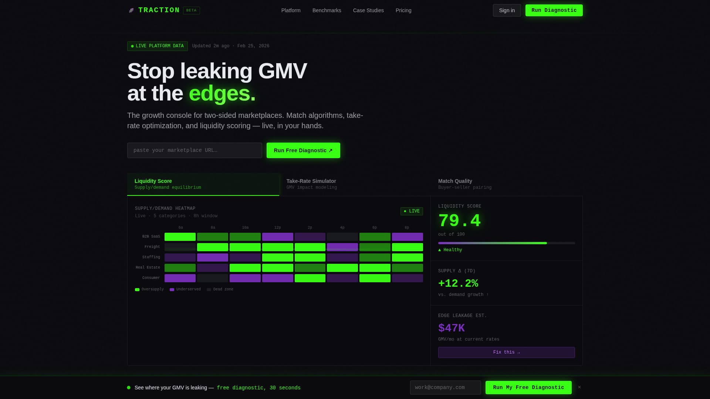Screen dimensions: 710x399
Task: Click 'Updated 2m ago' timestamp text
Action: [211, 46]
